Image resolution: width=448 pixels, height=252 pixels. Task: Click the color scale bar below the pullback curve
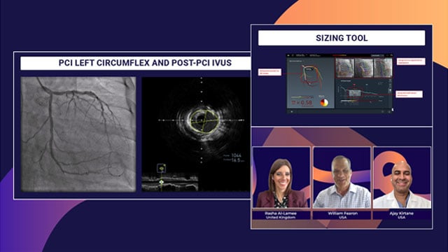coord(349,101)
